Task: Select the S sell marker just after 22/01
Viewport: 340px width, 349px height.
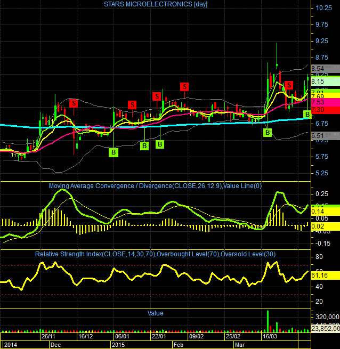Action: 157,96
